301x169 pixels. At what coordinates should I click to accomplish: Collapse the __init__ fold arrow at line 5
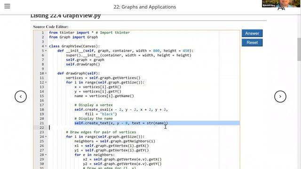pyautogui.click(x=46, y=51)
